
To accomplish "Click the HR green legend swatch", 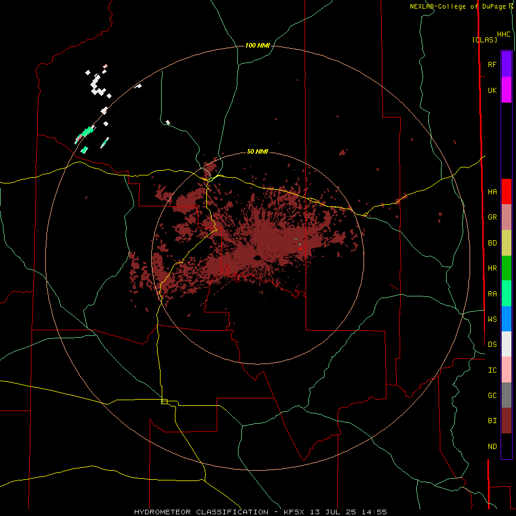I will point(506,268).
